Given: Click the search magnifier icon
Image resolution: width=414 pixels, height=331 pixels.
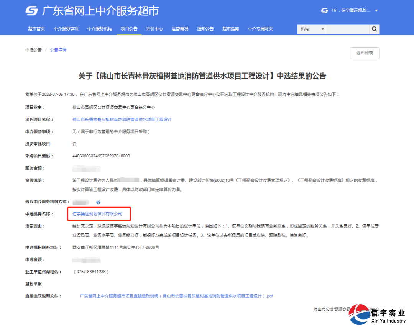Looking at the screenshot, I should [x=374, y=29].
